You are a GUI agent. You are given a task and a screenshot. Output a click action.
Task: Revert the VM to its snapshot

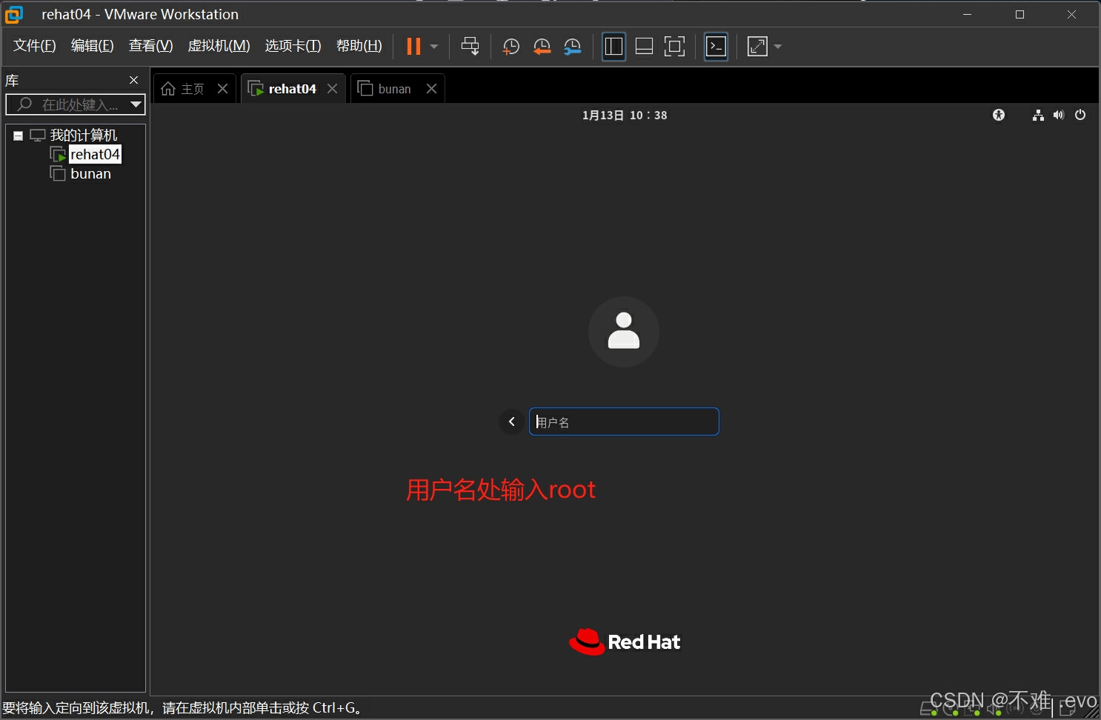tap(542, 46)
